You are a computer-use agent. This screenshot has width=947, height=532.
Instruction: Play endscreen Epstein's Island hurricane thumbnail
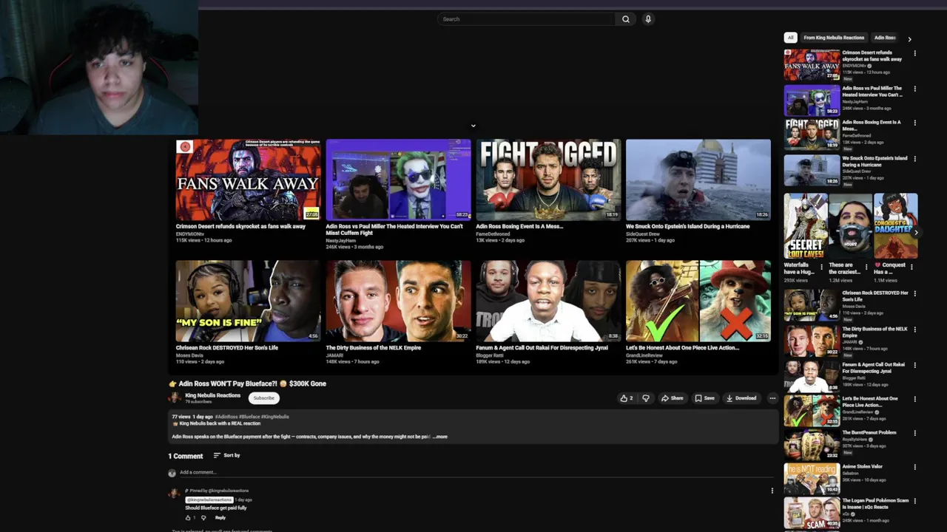(698, 180)
